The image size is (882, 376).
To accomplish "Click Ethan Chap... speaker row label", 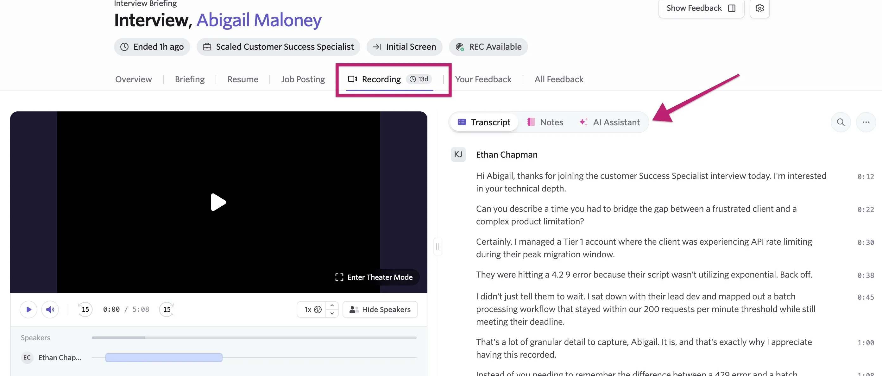I will pyautogui.click(x=60, y=358).
